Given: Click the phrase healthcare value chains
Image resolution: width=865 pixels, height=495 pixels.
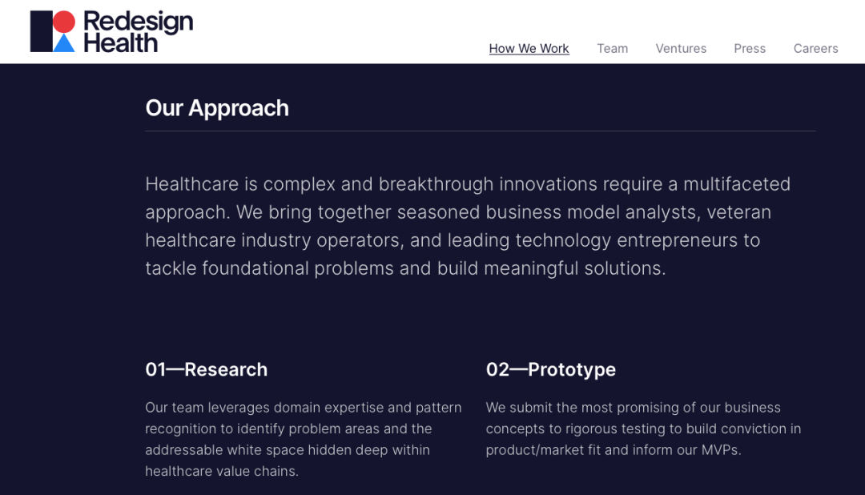Looking at the screenshot, I should pyautogui.click(x=222, y=471).
